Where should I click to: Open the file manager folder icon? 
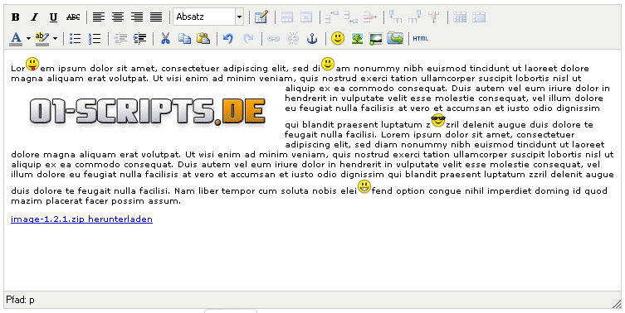pos(395,39)
